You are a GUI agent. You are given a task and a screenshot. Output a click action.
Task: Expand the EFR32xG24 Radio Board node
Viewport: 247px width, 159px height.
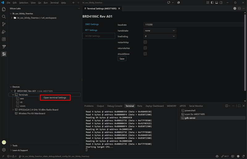point(13,110)
